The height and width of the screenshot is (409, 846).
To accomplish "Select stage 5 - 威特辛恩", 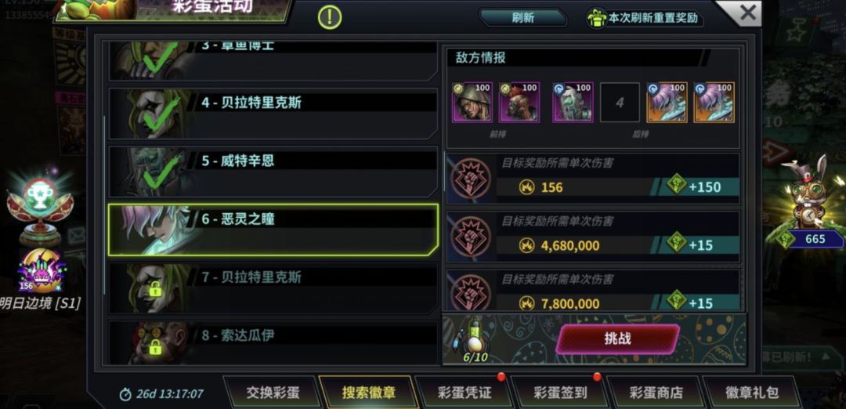I will coord(273,172).
